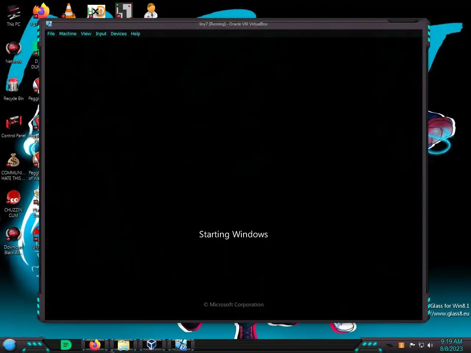This screenshot has width=471, height=353.
Task: Click the Starting Windows text in VM
Action: coord(233,235)
